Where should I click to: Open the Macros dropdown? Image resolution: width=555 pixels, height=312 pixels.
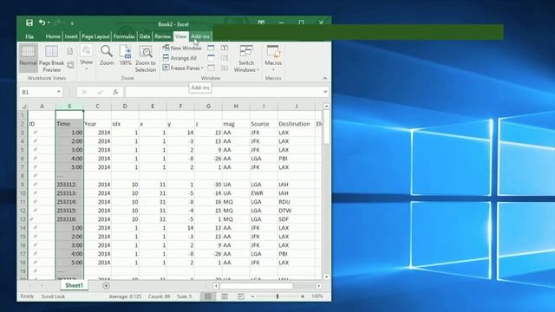tap(273, 58)
